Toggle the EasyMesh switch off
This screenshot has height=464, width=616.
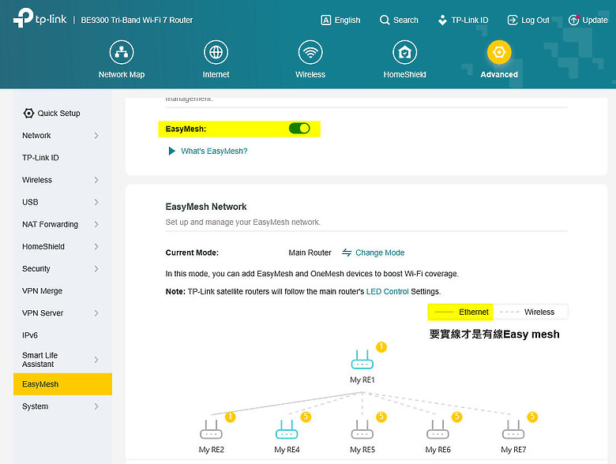pyautogui.click(x=299, y=129)
